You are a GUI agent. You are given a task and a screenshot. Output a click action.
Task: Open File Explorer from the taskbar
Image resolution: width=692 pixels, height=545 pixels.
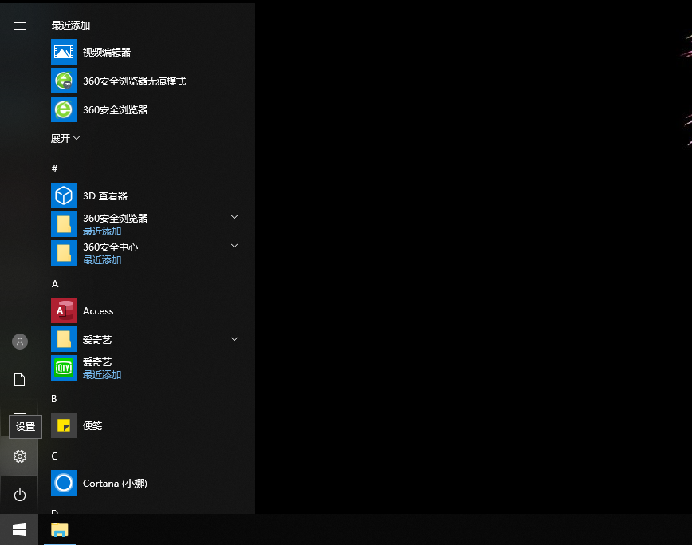pos(60,530)
